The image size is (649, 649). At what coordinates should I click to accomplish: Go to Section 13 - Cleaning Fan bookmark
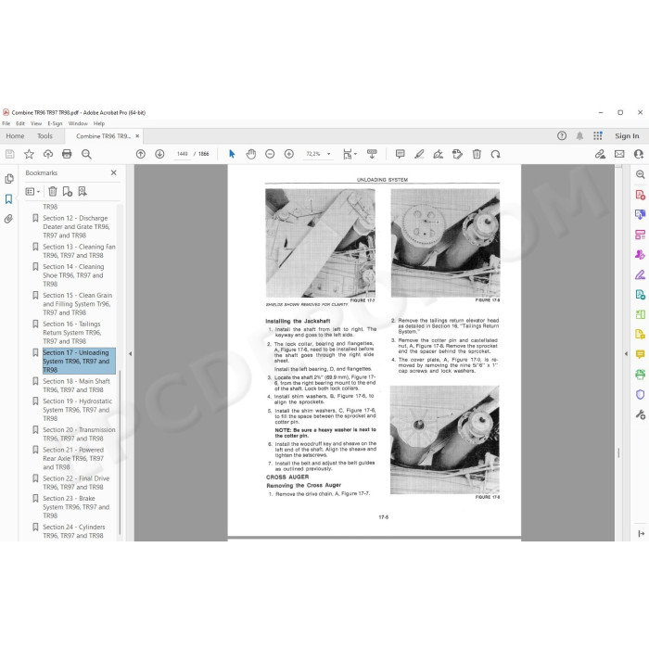pyautogui.click(x=79, y=251)
